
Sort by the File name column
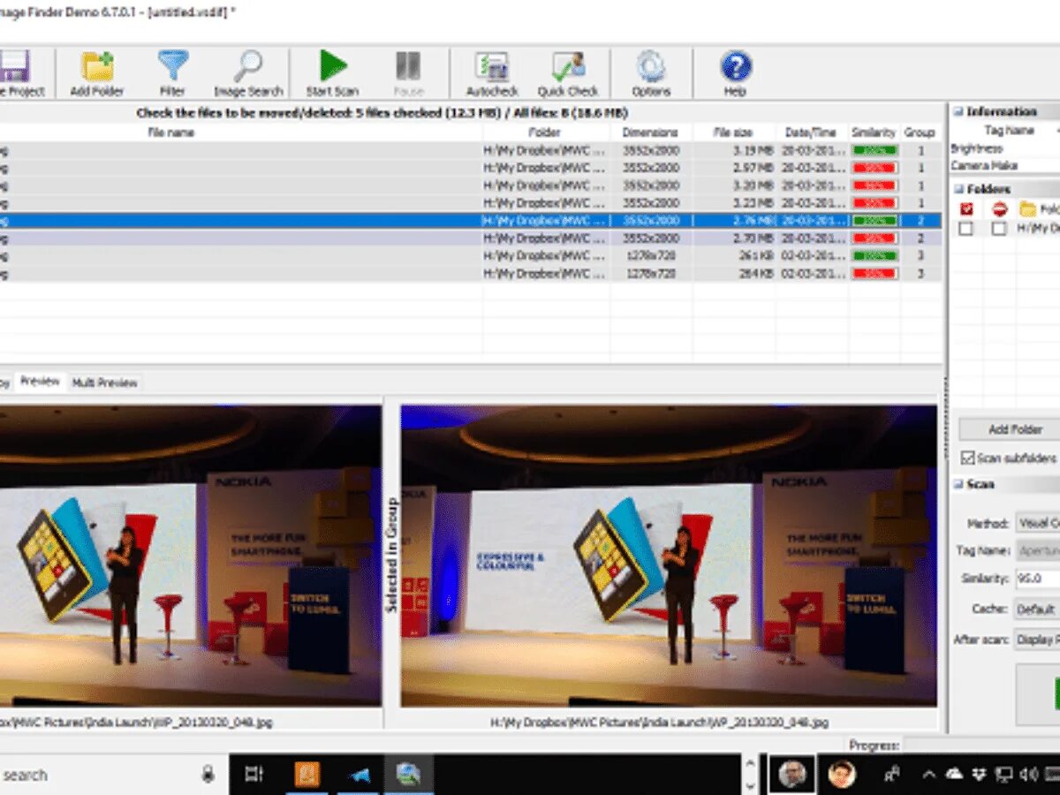(x=170, y=132)
